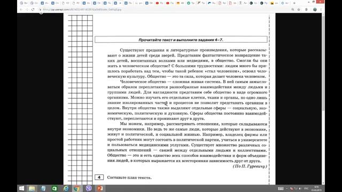Open a new tab with the plus button

pos(294,3)
